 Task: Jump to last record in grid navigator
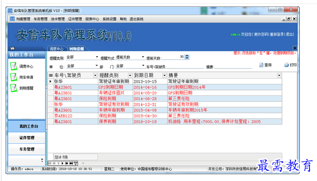pyautogui.click(x=71, y=163)
